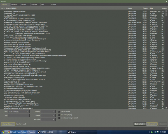Click the password lock column header icon

click(2, 8)
